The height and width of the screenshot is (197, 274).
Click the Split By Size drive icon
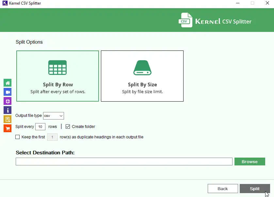coord(142,68)
